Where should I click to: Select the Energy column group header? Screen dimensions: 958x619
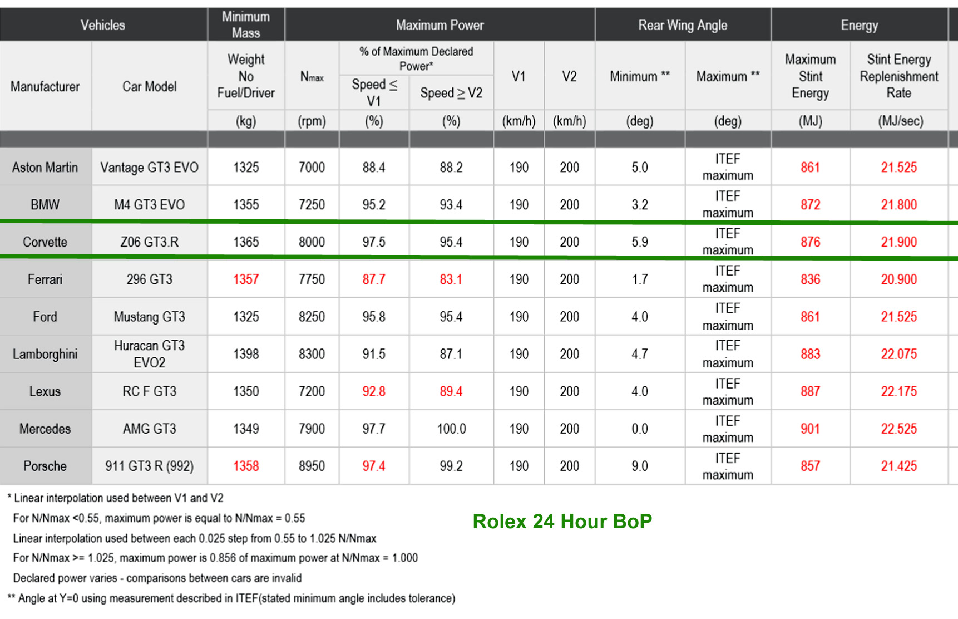click(859, 25)
